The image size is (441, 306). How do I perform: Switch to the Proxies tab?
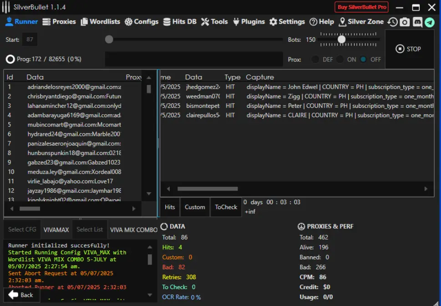tap(59, 22)
